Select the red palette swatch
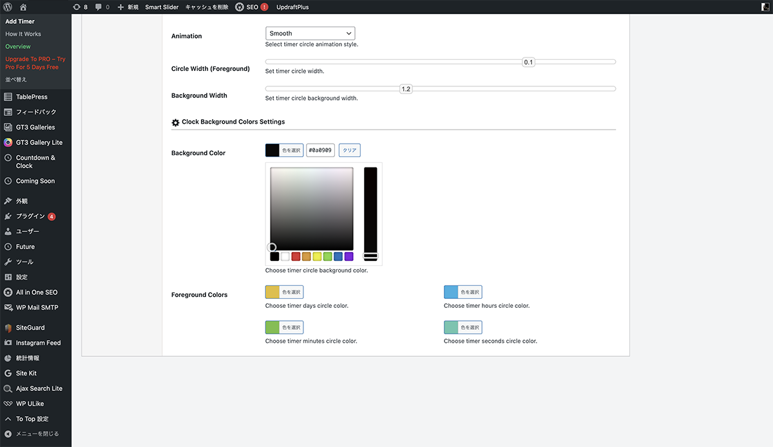The image size is (773, 447). [296, 256]
